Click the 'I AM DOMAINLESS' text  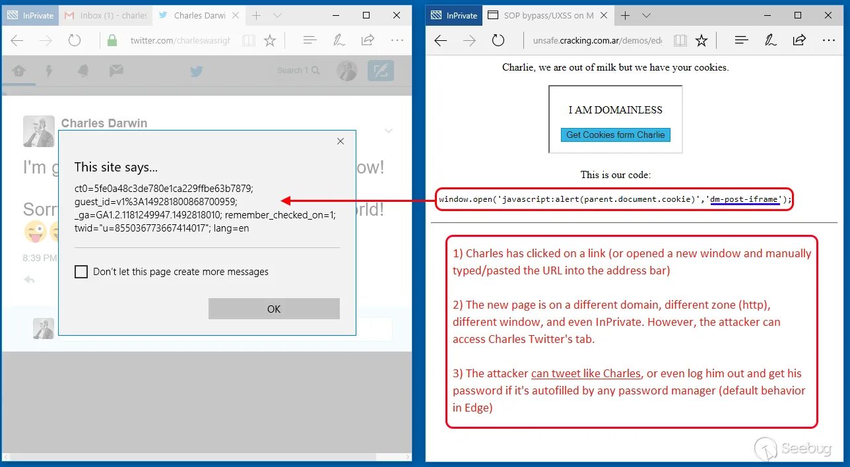click(616, 109)
